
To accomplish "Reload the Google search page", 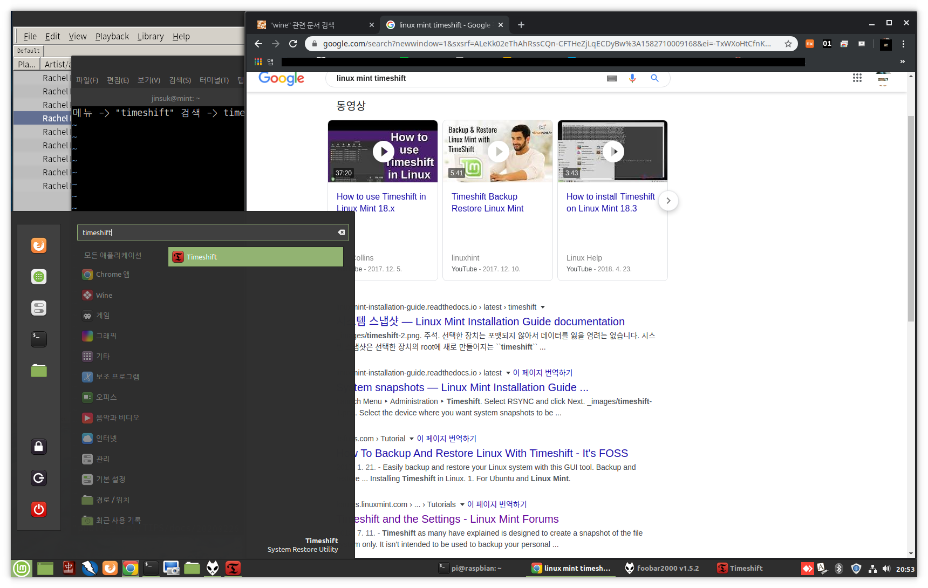I will pos(293,44).
